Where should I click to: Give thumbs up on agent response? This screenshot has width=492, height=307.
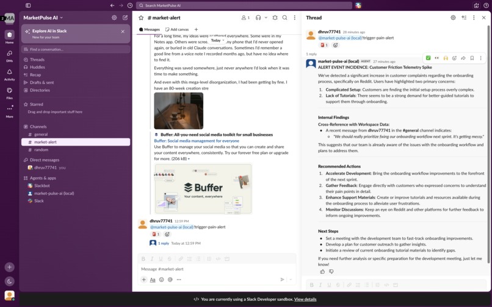(x=322, y=272)
